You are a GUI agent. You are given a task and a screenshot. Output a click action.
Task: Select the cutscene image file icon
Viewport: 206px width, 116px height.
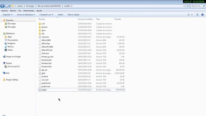pos(40,37)
